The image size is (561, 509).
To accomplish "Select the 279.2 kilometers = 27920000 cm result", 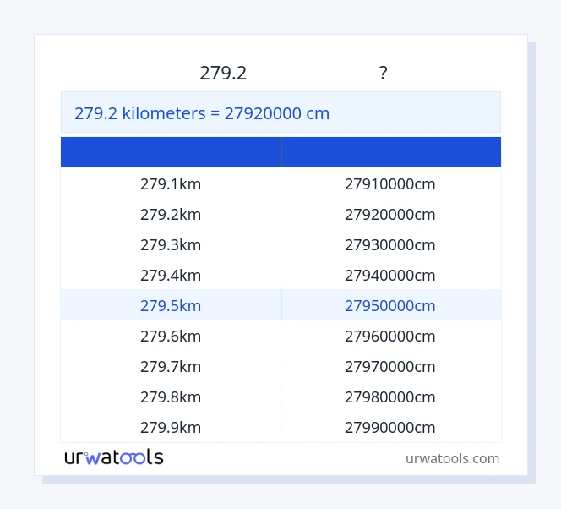I will 202,113.
